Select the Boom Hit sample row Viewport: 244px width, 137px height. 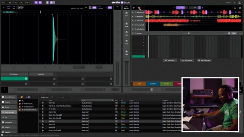110,124
